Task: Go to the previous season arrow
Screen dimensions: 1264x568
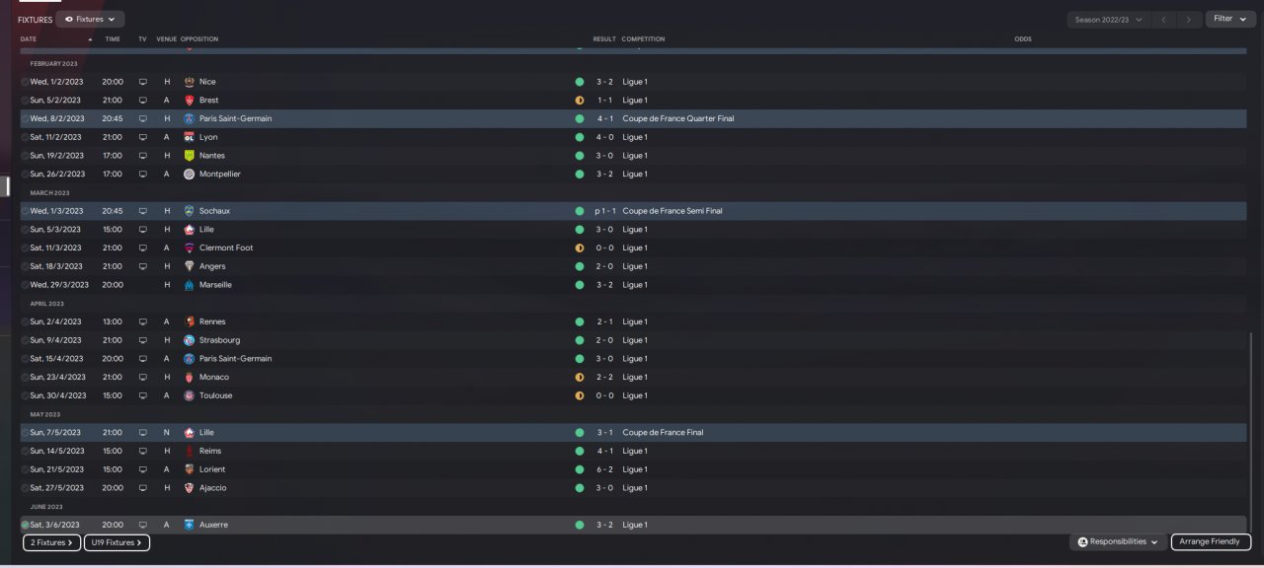Action: click(1164, 19)
